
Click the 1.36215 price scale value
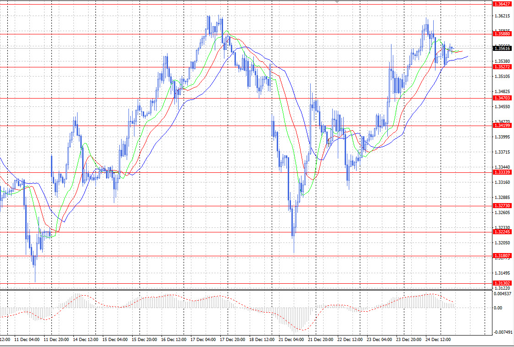point(502,16)
